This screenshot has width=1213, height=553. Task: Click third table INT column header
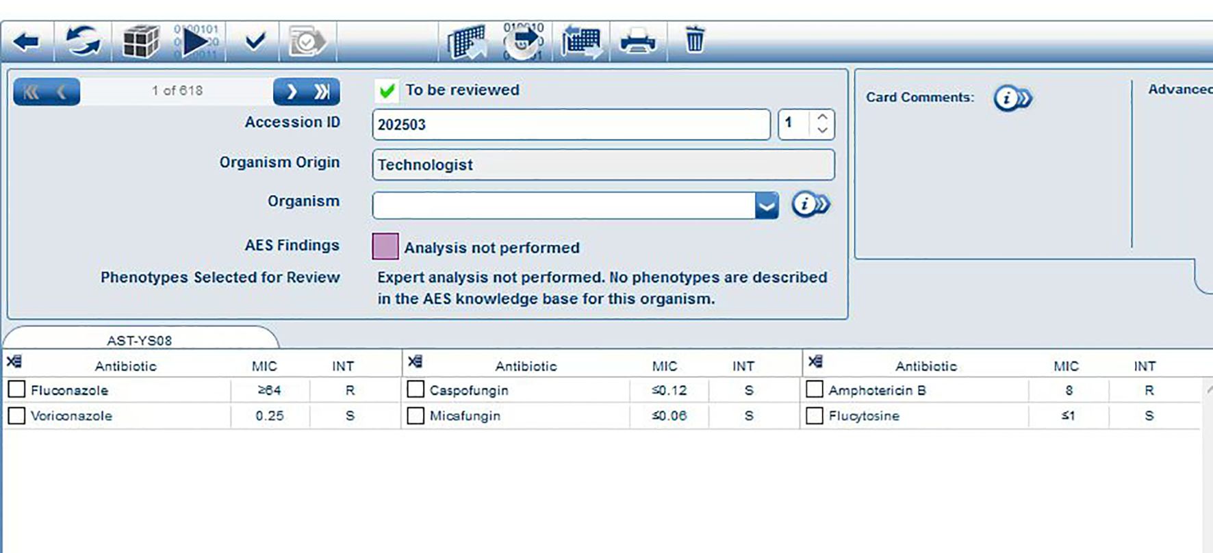pyautogui.click(x=1145, y=366)
